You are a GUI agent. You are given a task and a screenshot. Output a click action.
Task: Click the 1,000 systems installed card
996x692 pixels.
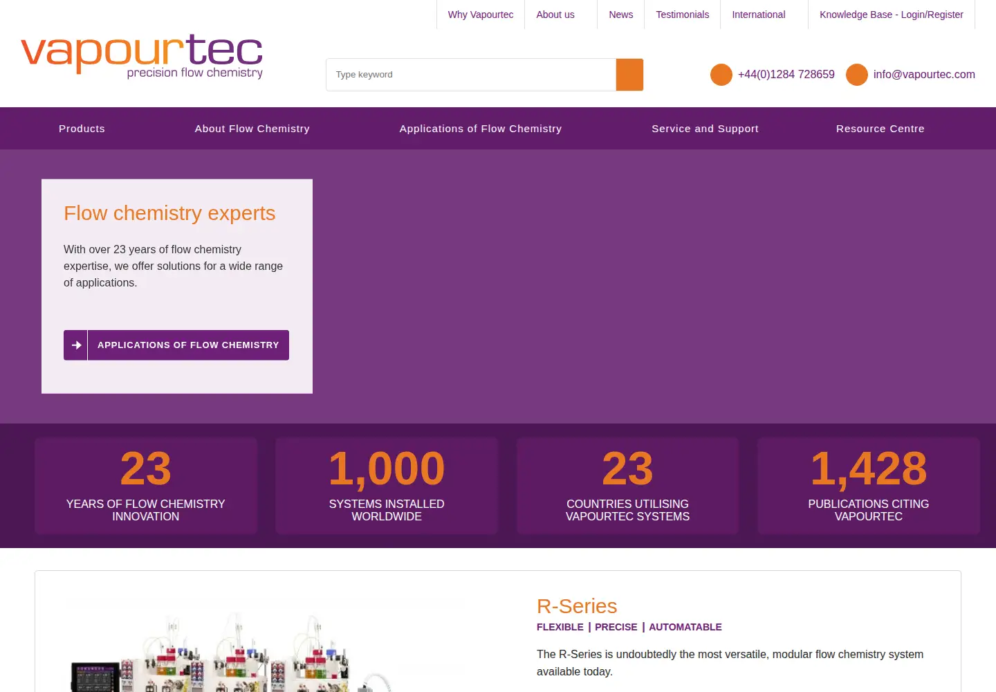point(387,486)
